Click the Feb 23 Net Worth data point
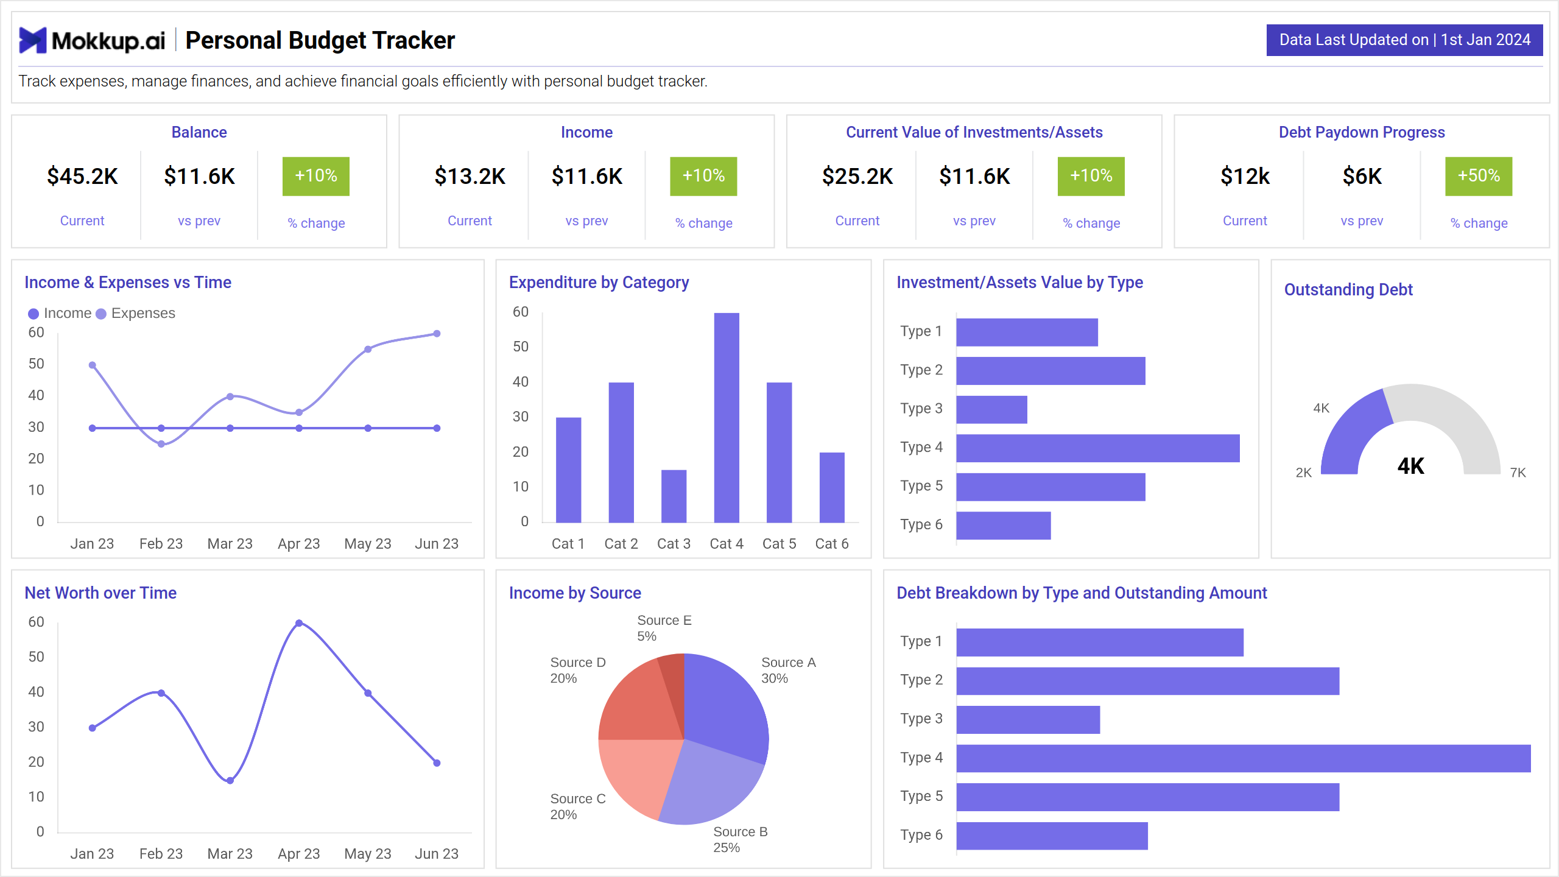 click(x=161, y=693)
